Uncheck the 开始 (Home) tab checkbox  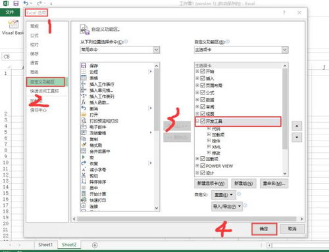[x=203, y=71]
